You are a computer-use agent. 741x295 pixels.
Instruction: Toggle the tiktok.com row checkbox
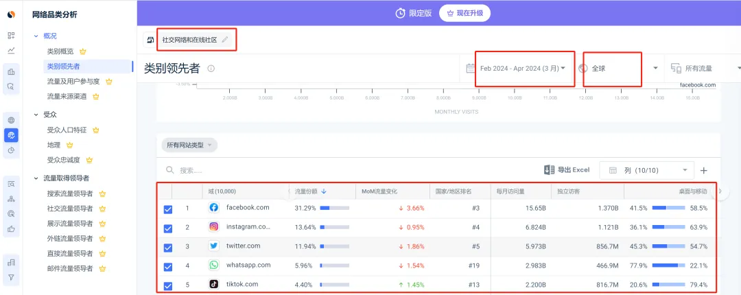(168, 286)
